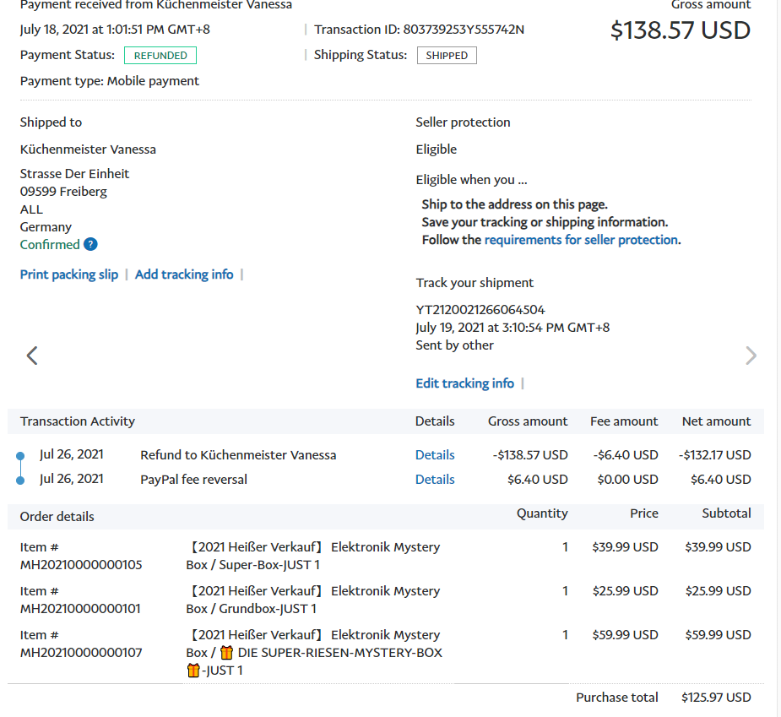Click the Edit tracking info link

pyautogui.click(x=464, y=383)
